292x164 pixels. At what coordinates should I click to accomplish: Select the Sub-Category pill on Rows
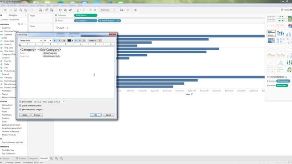coord(109,20)
